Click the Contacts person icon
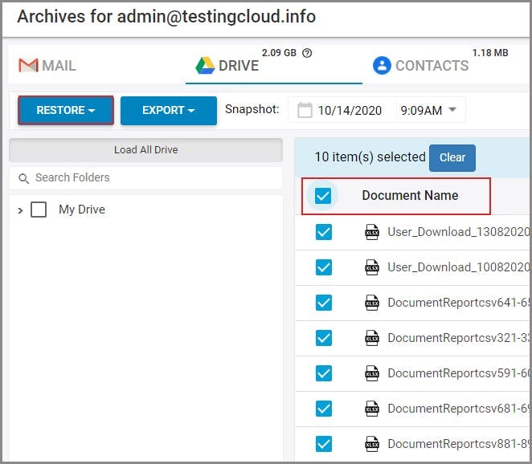Image resolution: width=532 pixels, height=464 pixels. point(382,65)
